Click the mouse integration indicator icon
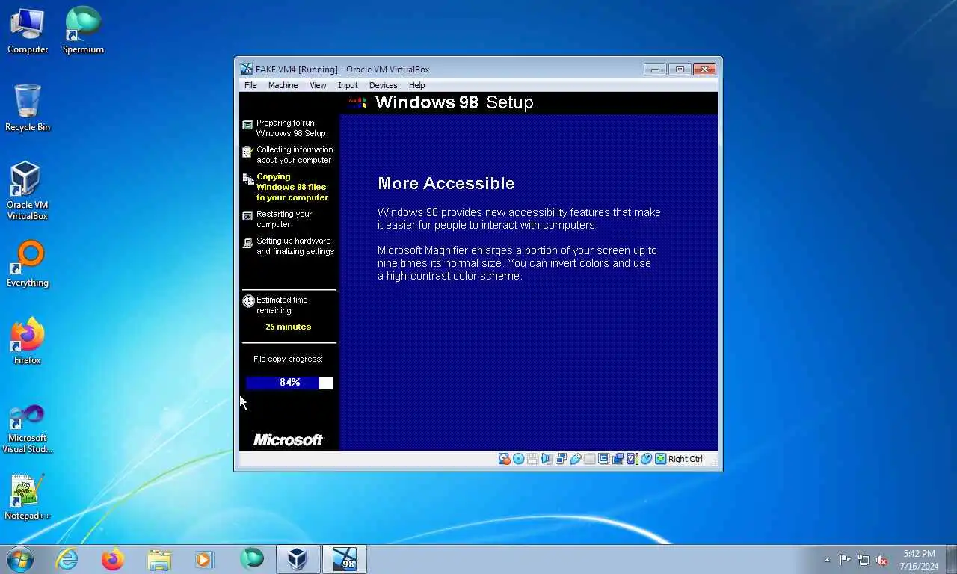 pyautogui.click(x=646, y=459)
